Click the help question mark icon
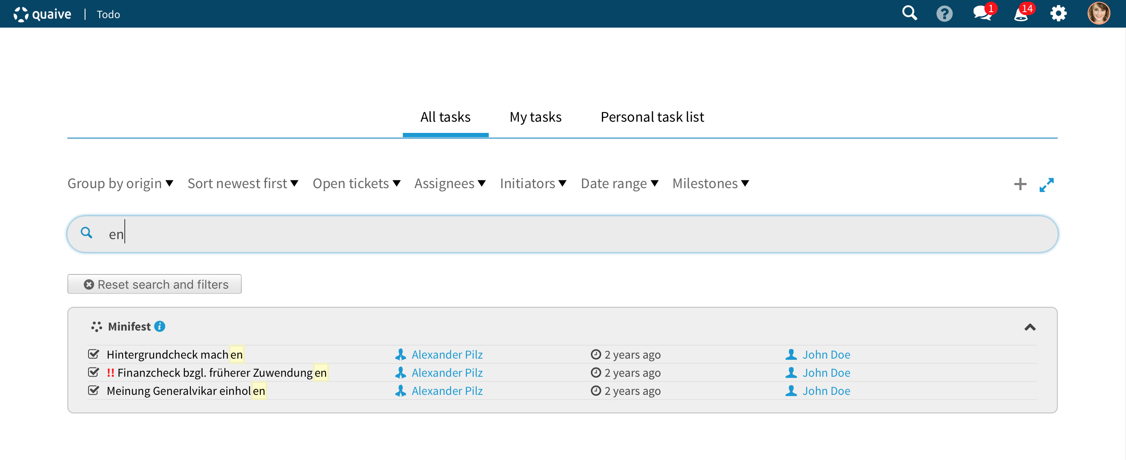 [x=944, y=14]
